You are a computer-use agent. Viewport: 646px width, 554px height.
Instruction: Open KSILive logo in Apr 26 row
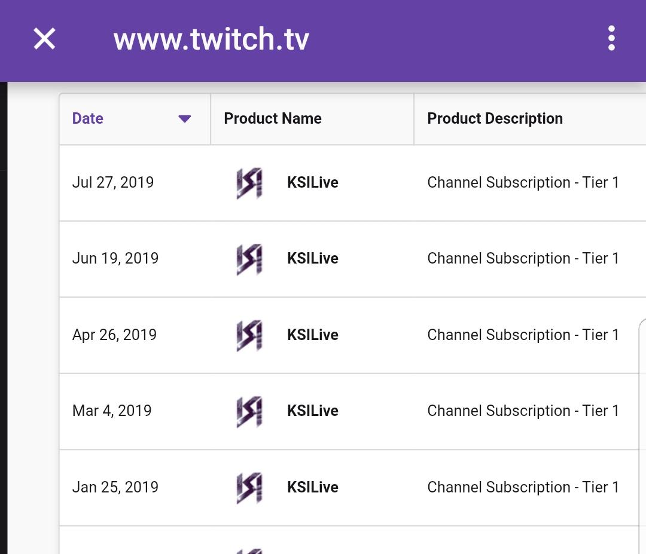249,335
